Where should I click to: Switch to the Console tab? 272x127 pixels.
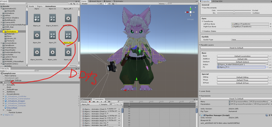point(86,99)
